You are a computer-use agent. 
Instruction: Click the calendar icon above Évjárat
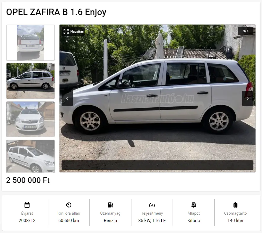click(27, 205)
